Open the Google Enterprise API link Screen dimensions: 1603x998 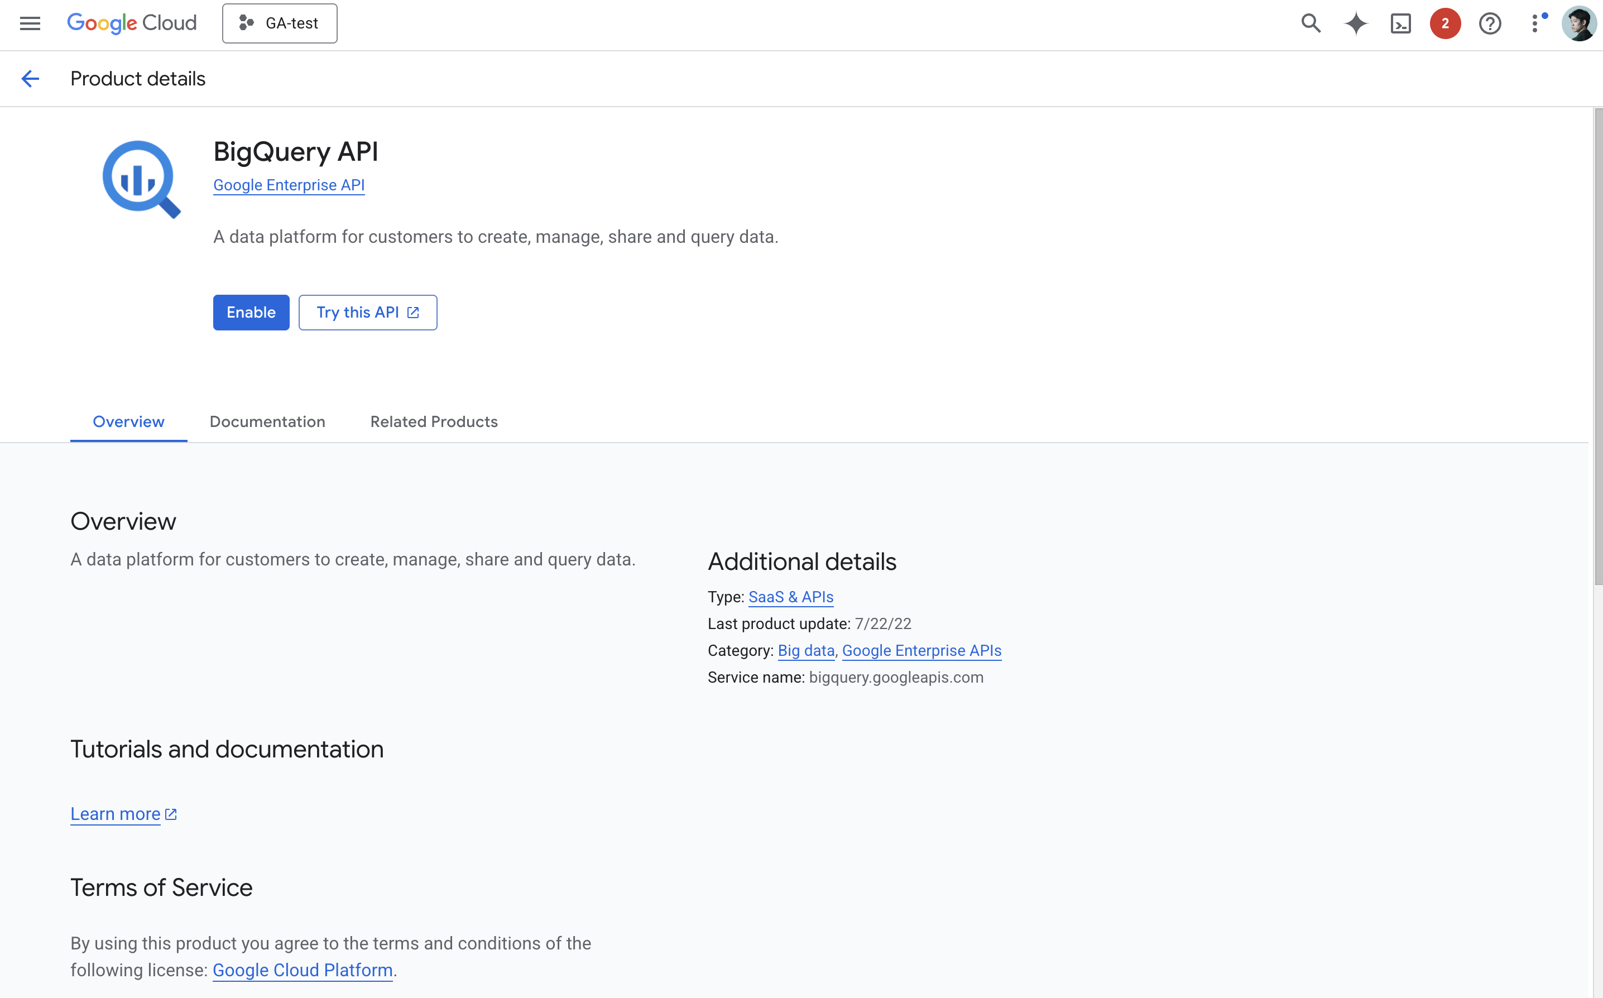[289, 185]
